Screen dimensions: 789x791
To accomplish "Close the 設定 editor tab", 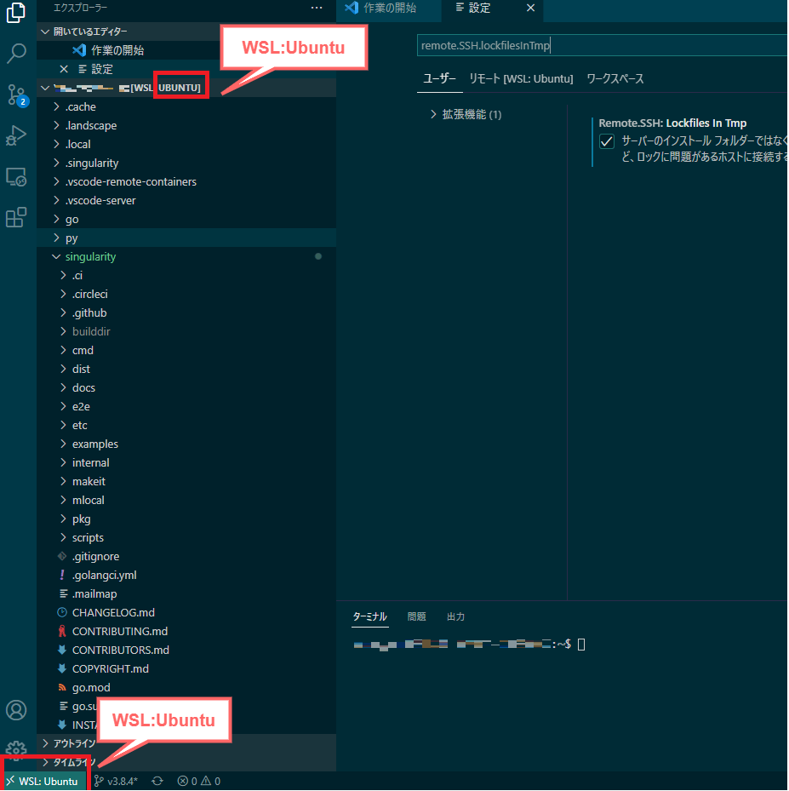I will (531, 8).
